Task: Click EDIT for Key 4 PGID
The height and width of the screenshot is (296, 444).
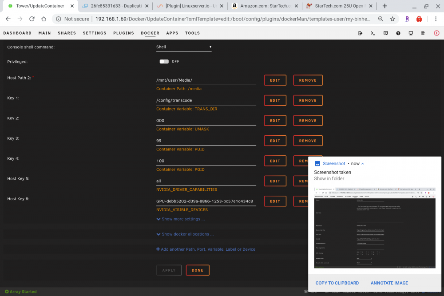Action: click(275, 161)
